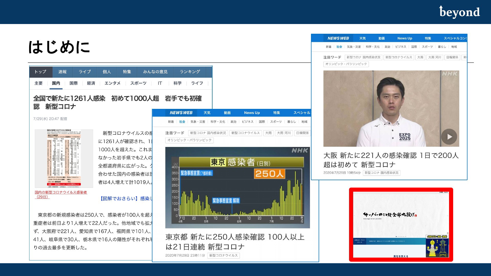The height and width of the screenshot is (276, 491).
Task: Select the 国内 category
Action: click(x=56, y=83)
